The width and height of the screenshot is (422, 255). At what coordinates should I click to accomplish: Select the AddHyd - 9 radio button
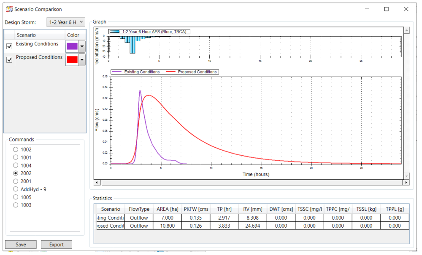(x=16, y=189)
